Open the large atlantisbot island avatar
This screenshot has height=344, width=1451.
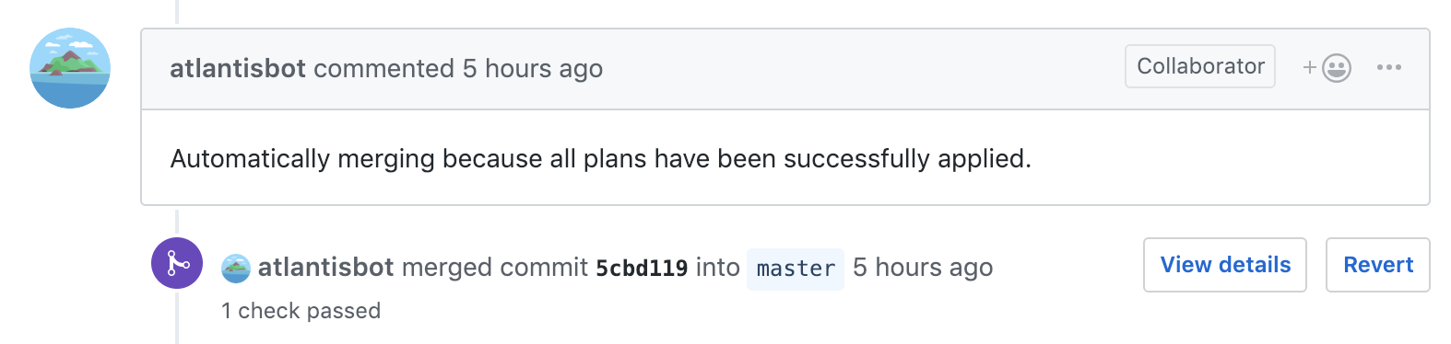point(70,68)
